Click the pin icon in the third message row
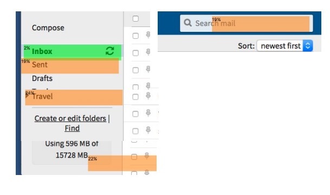Image resolution: width=330 pixels, height=195 pixels. coord(148,69)
